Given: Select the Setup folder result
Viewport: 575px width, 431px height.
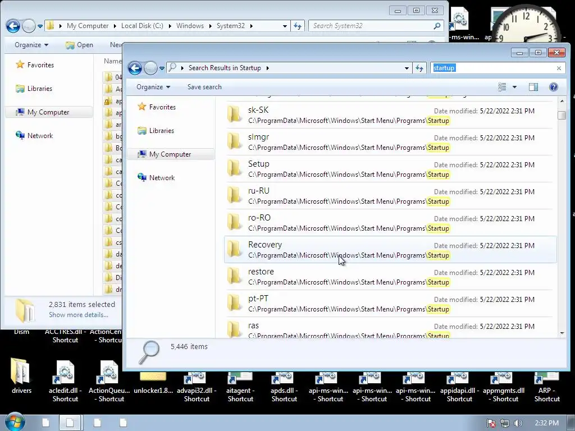Looking at the screenshot, I should (x=390, y=169).
